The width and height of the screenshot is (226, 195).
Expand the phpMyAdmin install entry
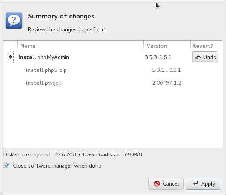[11, 57]
